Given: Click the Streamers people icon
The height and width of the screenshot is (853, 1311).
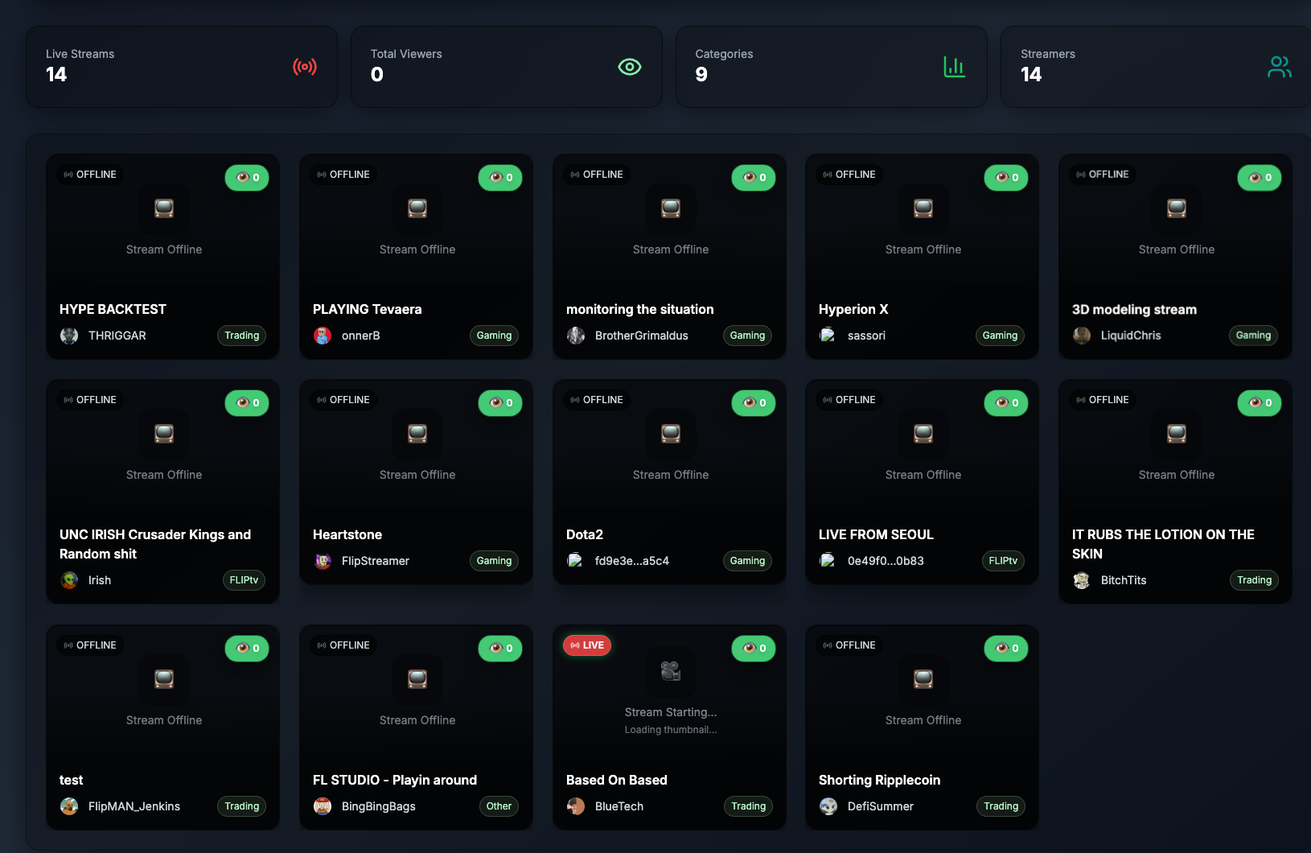Looking at the screenshot, I should 1279,67.
